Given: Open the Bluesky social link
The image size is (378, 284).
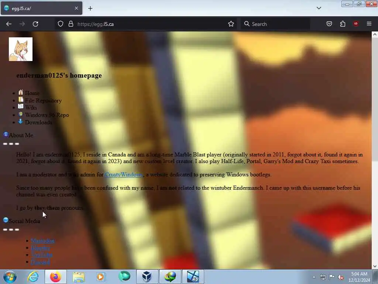Looking at the screenshot, I should (41, 248).
